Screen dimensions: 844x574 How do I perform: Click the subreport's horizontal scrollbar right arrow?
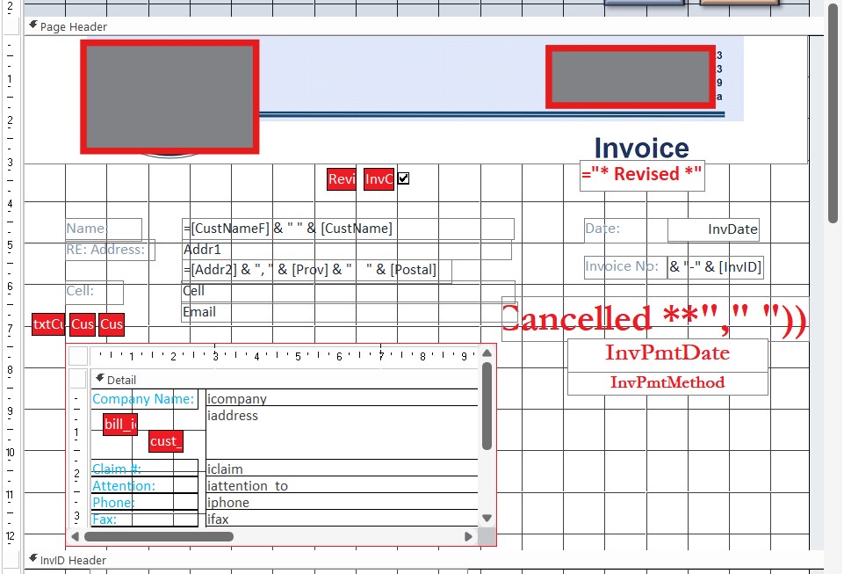click(468, 535)
